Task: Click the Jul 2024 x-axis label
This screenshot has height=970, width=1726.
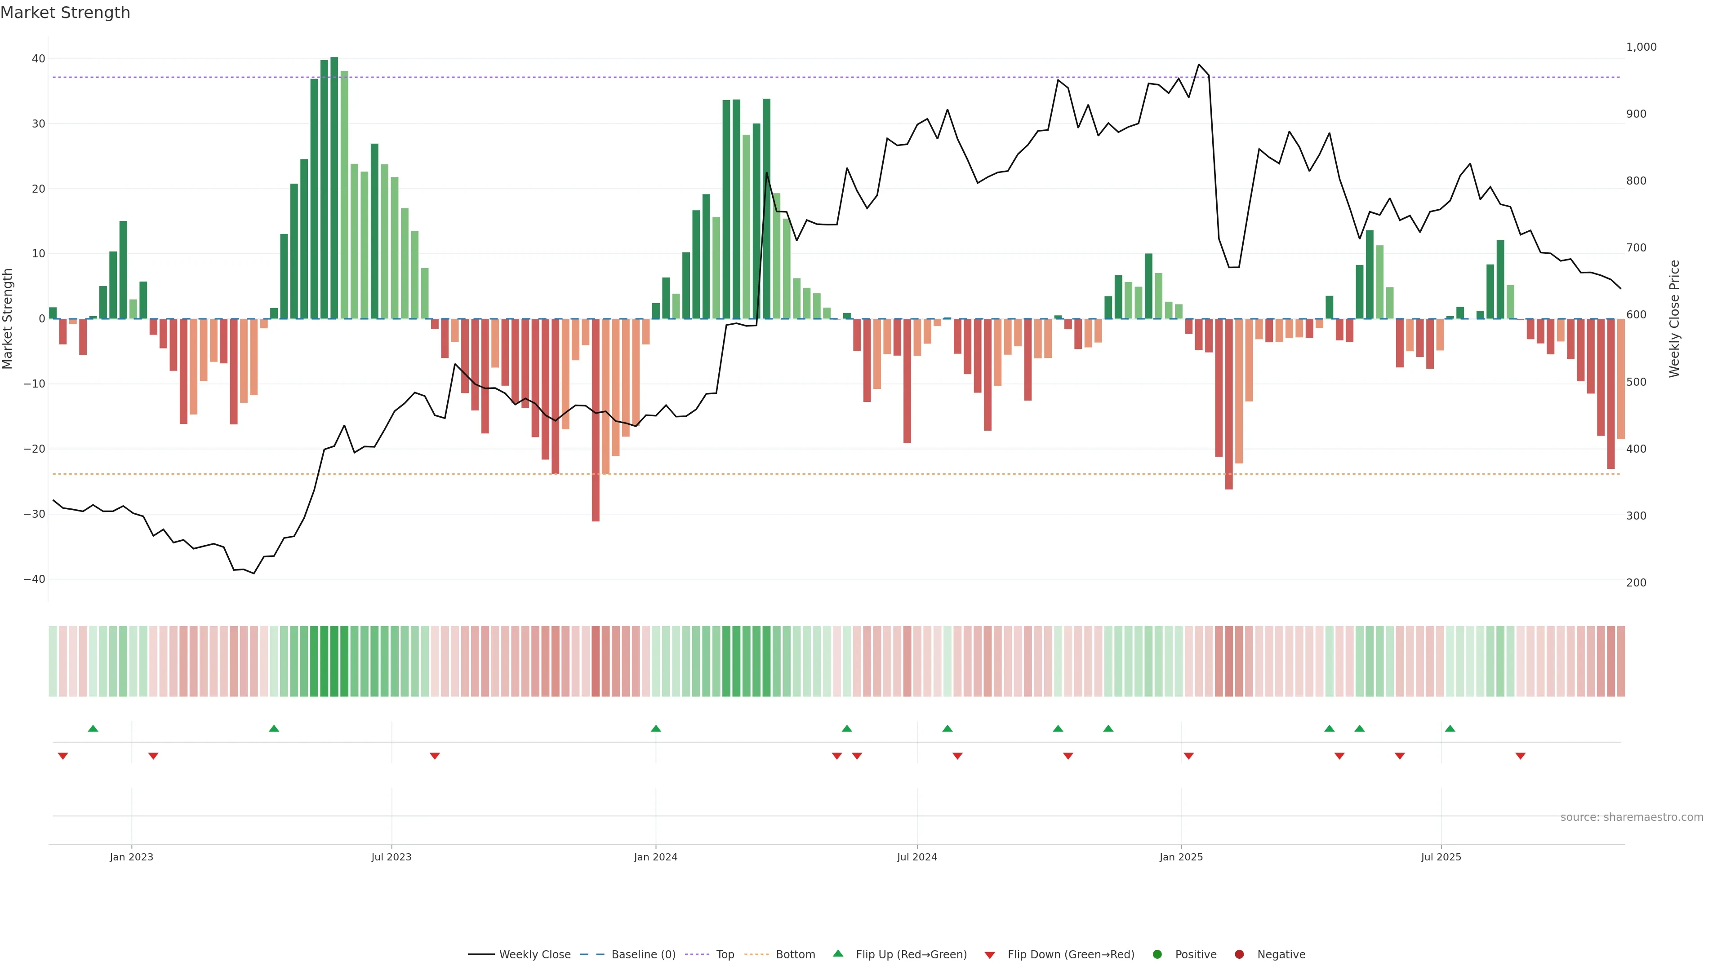Action: [x=916, y=857]
